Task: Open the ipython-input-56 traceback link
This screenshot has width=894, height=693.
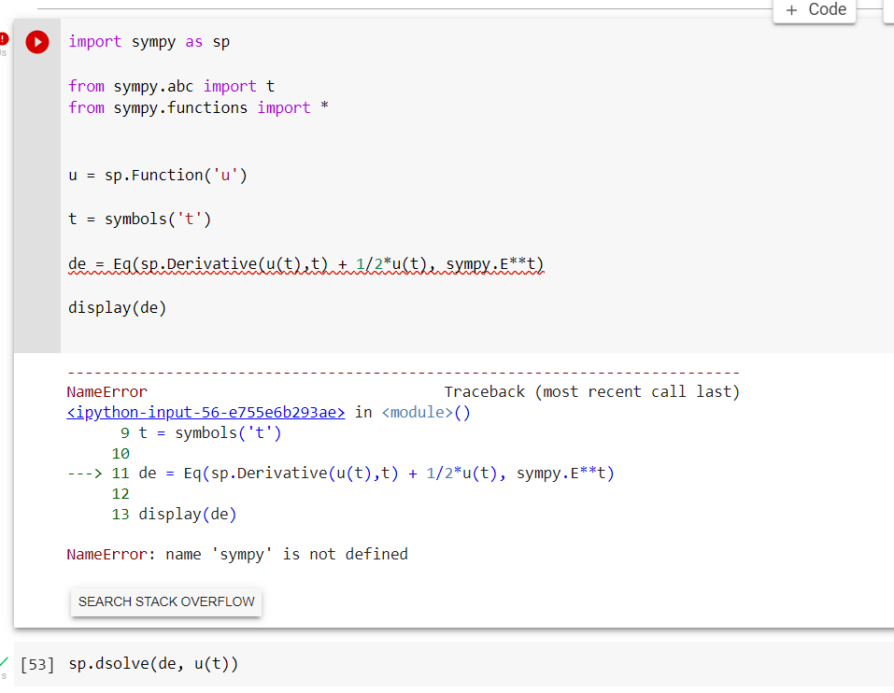Action: tap(206, 413)
